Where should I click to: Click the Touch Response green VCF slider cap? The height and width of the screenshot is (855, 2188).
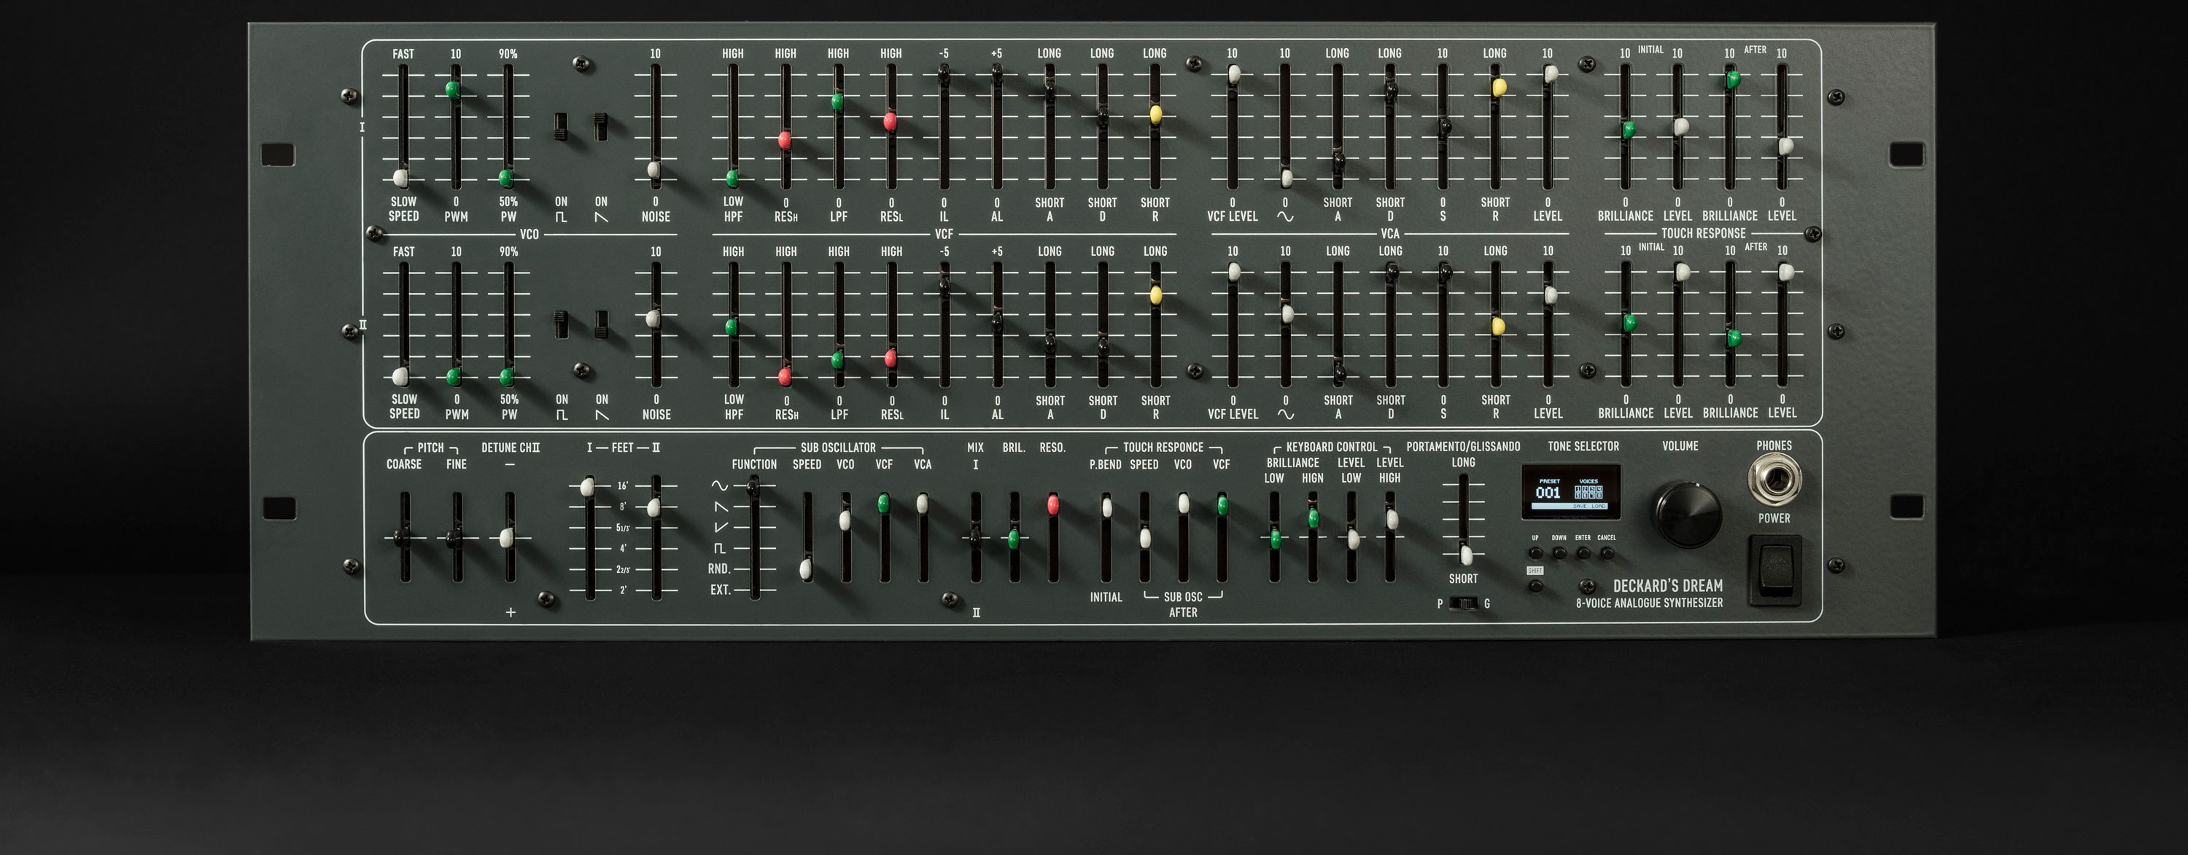1223,505
